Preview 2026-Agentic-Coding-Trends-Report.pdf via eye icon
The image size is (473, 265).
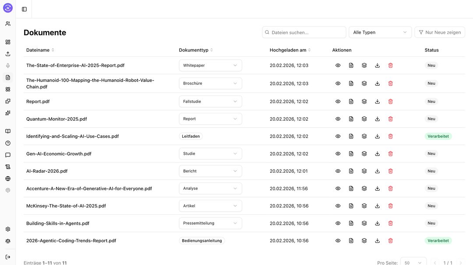338,241
